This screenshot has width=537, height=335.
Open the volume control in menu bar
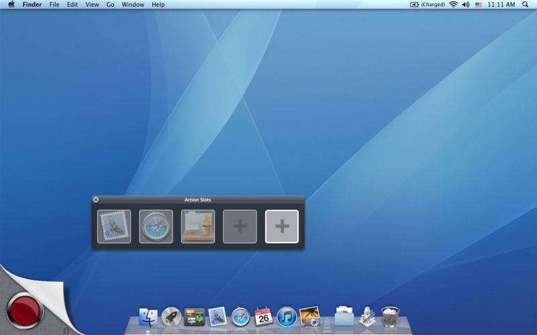pyautogui.click(x=465, y=5)
